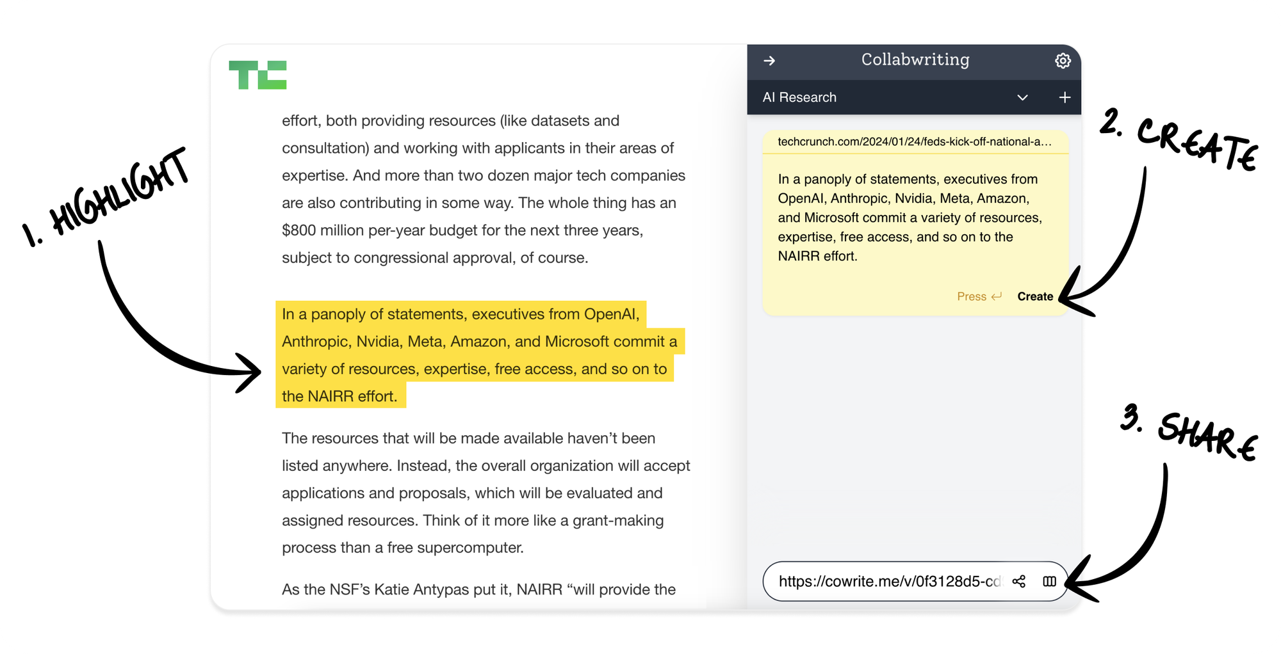Click inside the yellow snippet card text
The height and width of the screenshot is (654, 1281).
(x=910, y=218)
